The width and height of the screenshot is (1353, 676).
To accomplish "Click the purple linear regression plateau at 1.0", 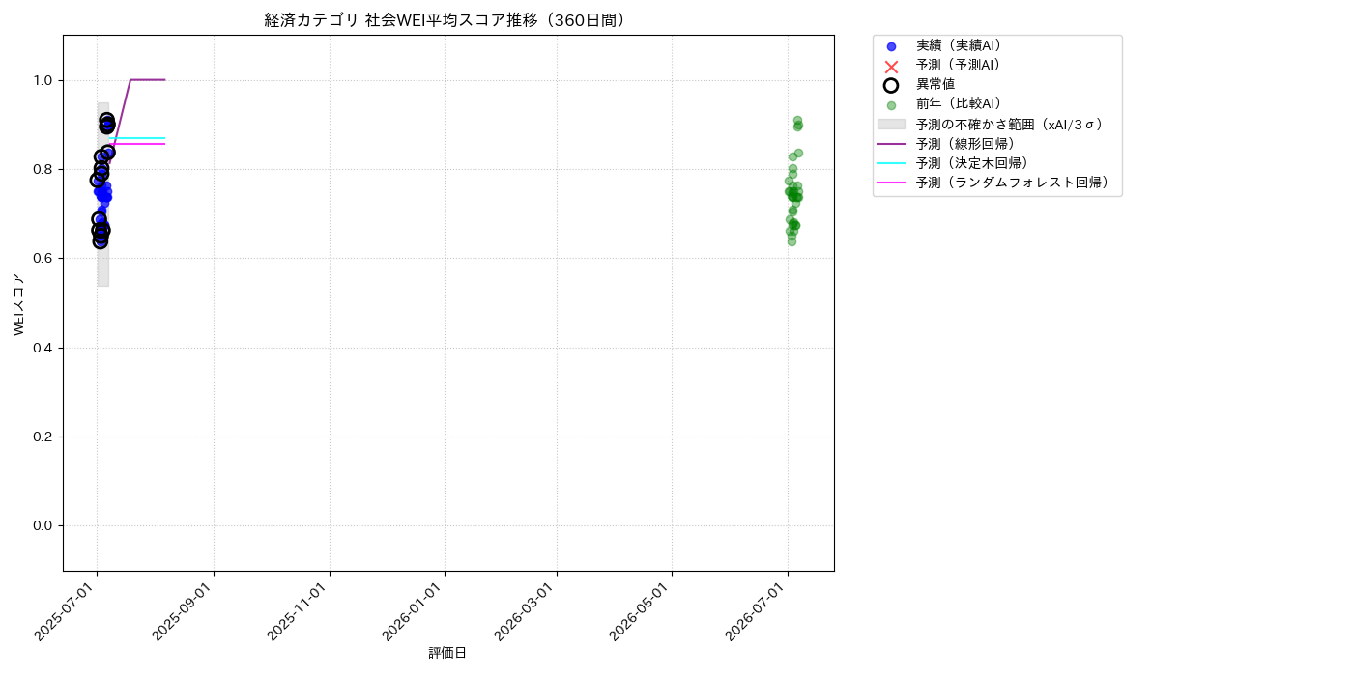I will [x=148, y=80].
